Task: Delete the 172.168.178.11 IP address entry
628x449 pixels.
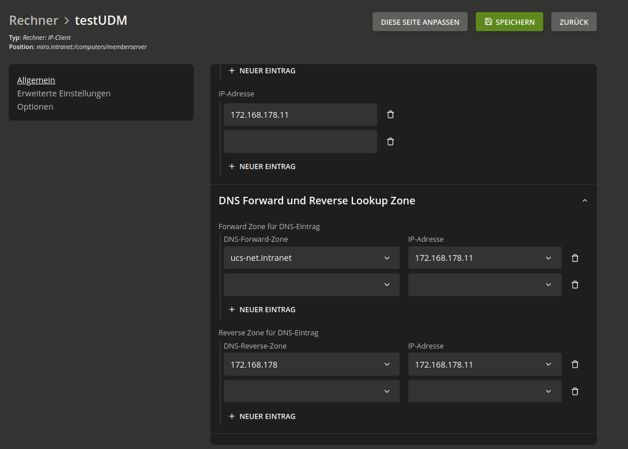Action: click(390, 115)
